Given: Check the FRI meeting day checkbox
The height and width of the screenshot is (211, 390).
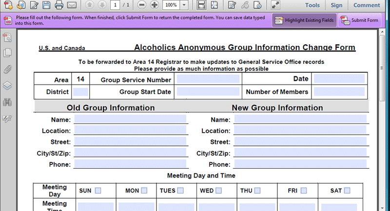Looking at the screenshot, I should click(x=303, y=191).
